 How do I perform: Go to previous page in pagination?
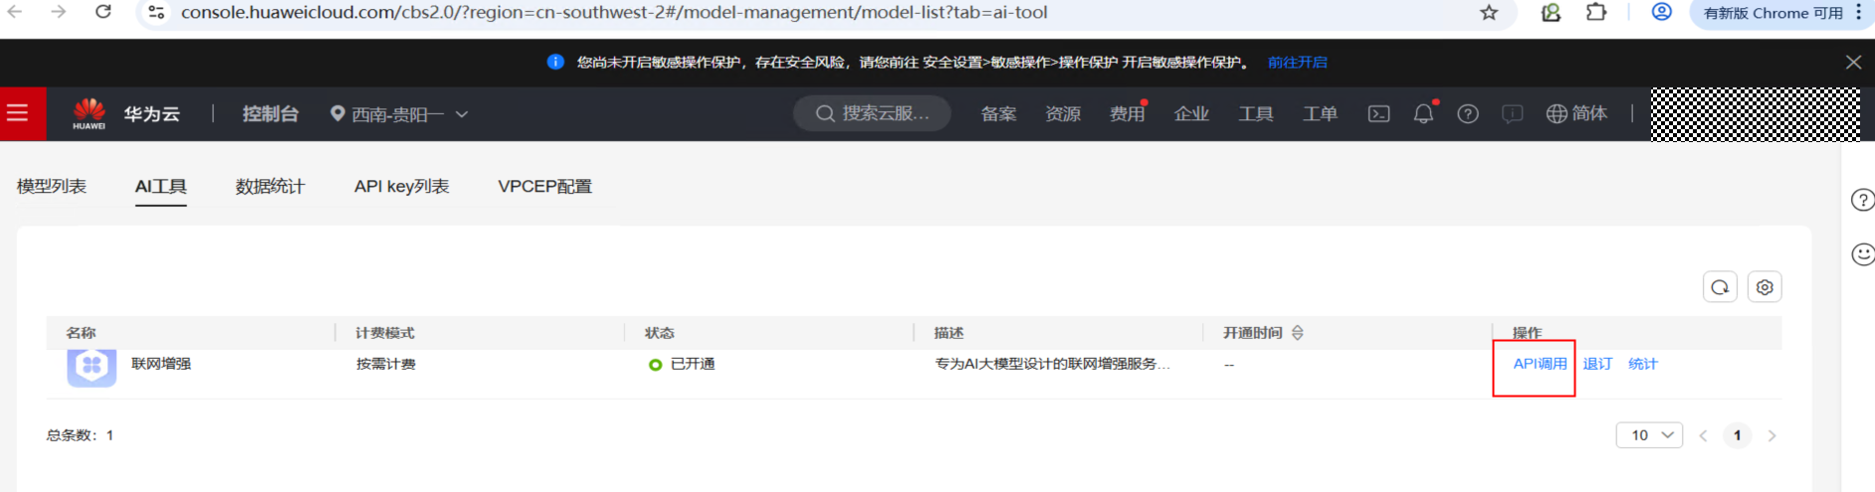(x=1703, y=435)
